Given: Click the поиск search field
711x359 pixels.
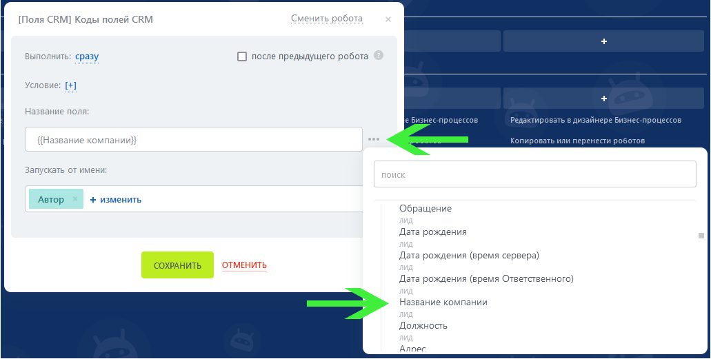Looking at the screenshot, I should coord(534,174).
